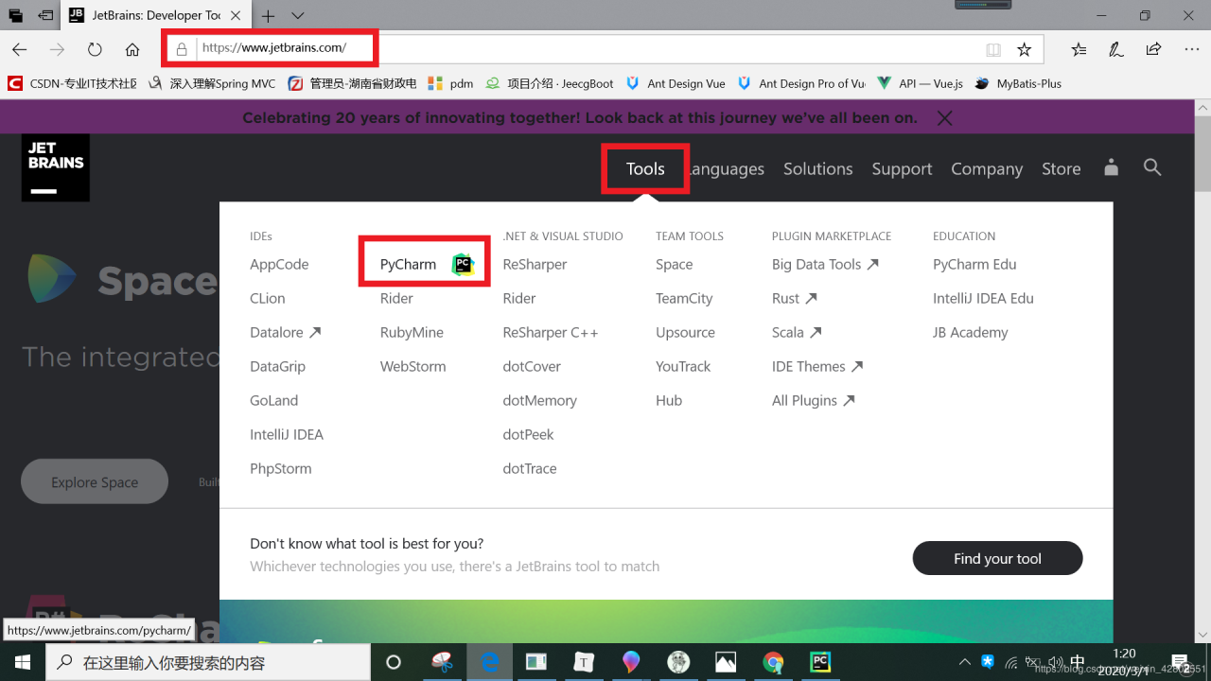1211x681 pixels.
Task: Open the Ant Design Vue bookmark
Action: tap(676, 83)
